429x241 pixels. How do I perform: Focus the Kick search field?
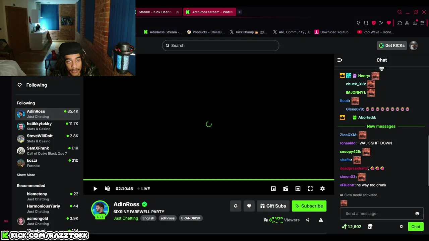tap(221, 46)
